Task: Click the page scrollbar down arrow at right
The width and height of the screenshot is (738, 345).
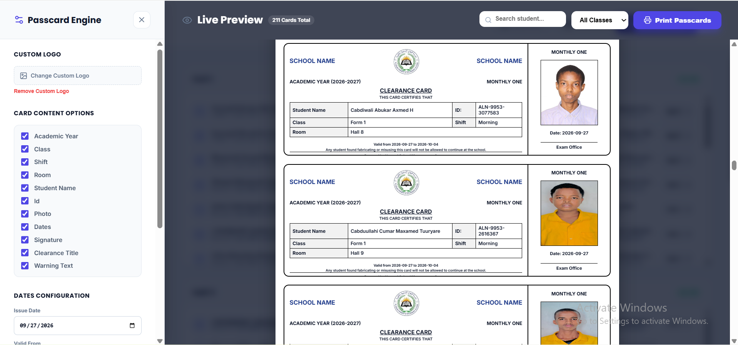Action: click(734, 341)
